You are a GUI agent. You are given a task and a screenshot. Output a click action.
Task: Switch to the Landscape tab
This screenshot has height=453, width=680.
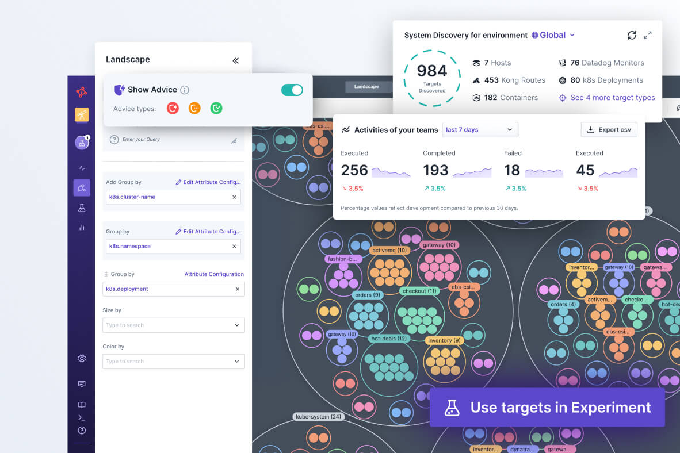click(366, 87)
